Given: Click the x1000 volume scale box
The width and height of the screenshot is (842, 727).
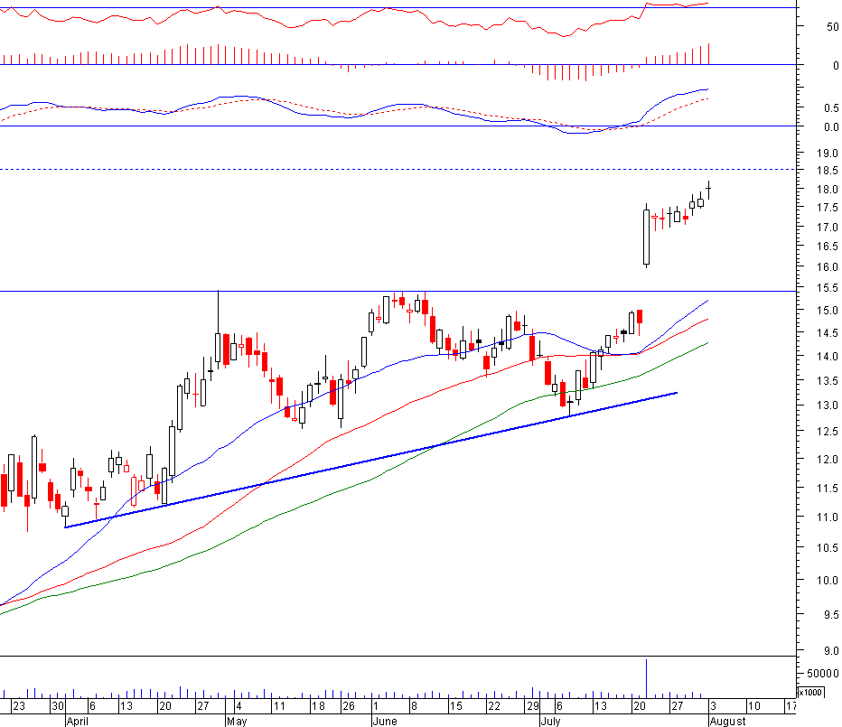Looking at the screenshot, I should [810, 692].
